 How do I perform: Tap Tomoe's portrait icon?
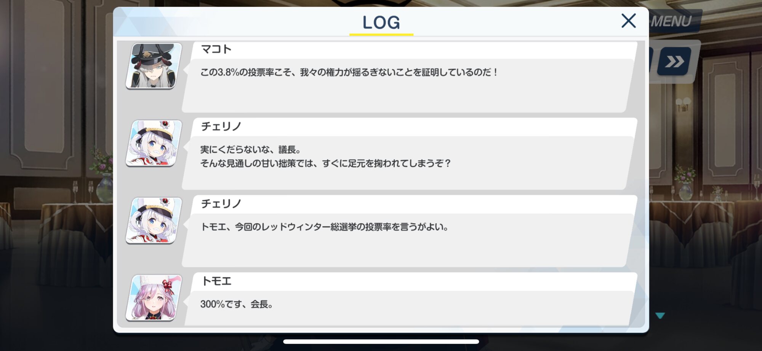(x=154, y=298)
